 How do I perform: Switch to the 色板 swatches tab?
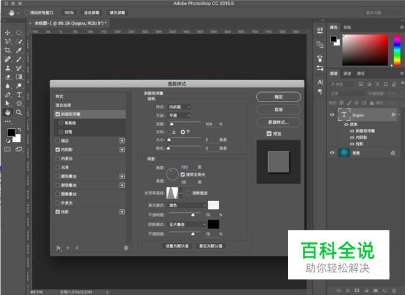point(347,27)
